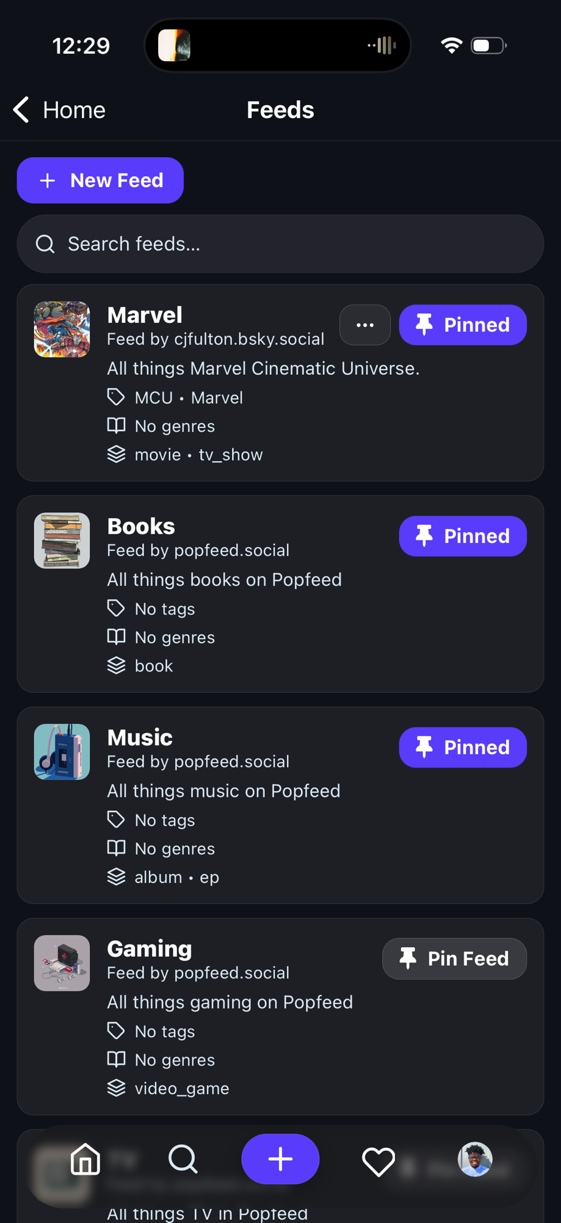The height and width of the screenshot is (1223, 561).
Task: Open Marvel feed more options menu
Action: (x=365, y=325)
